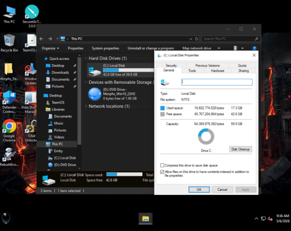Switch to the Hardware tab

[x=218, y=71]
